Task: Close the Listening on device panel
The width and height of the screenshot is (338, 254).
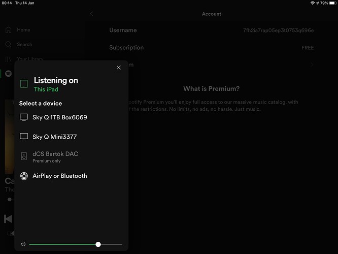Action: [119, 68]
